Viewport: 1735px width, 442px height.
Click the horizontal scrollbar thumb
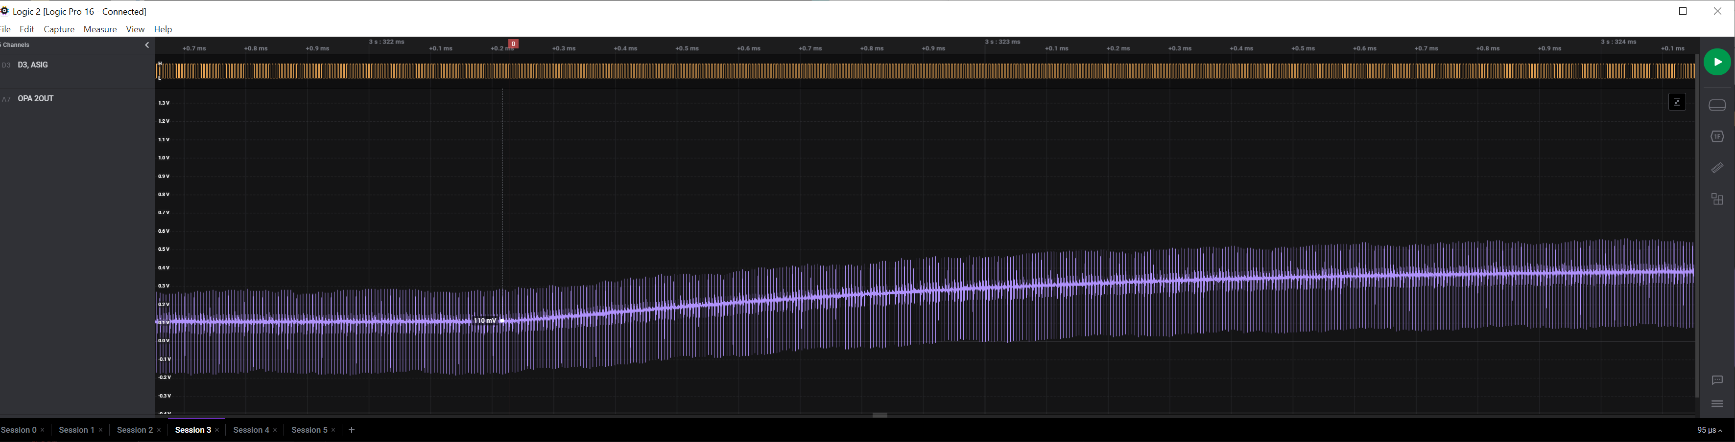[x=879, y=415]
